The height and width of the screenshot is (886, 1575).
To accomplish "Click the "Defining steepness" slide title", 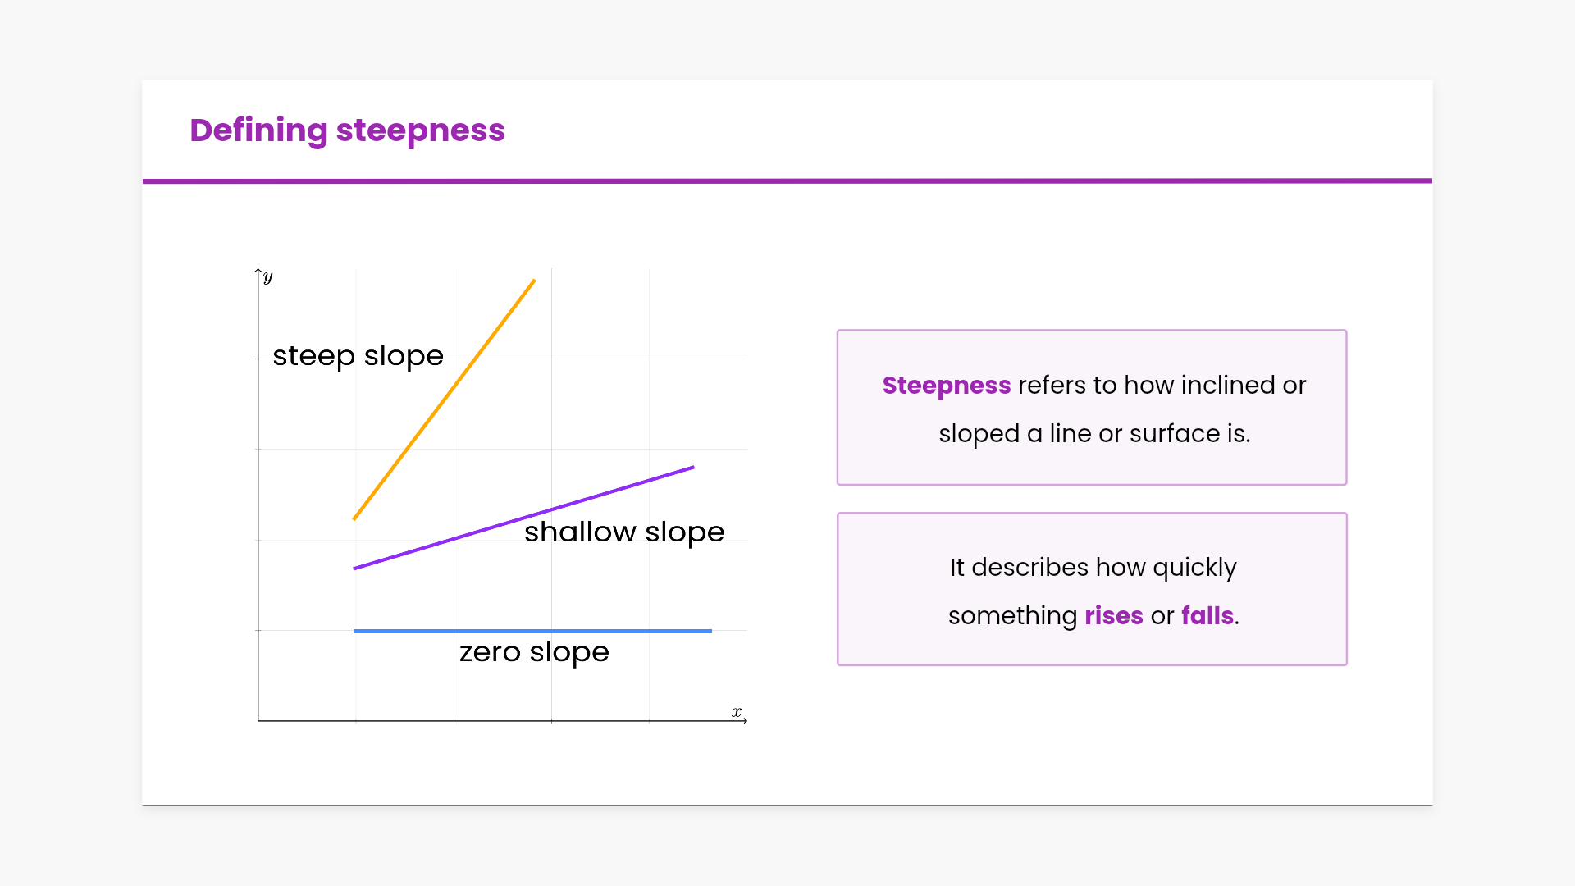I will (347, 130).
